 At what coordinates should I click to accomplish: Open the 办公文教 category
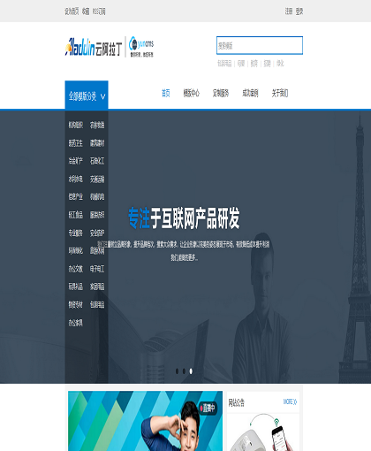tap(76, 269)
